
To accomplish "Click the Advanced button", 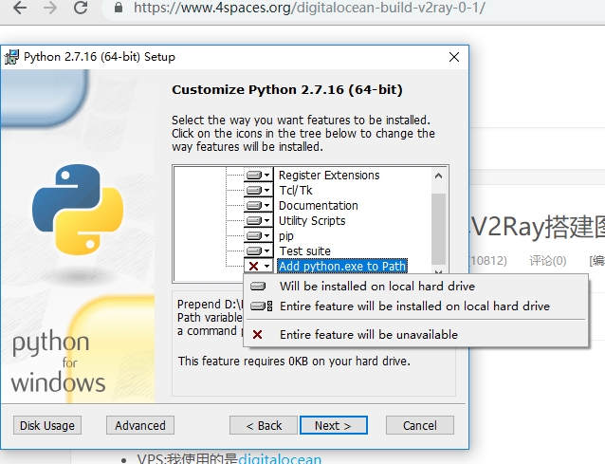I will (140, 425).
